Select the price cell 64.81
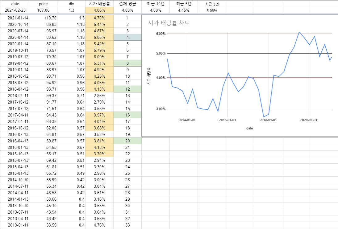 (43, 134)
